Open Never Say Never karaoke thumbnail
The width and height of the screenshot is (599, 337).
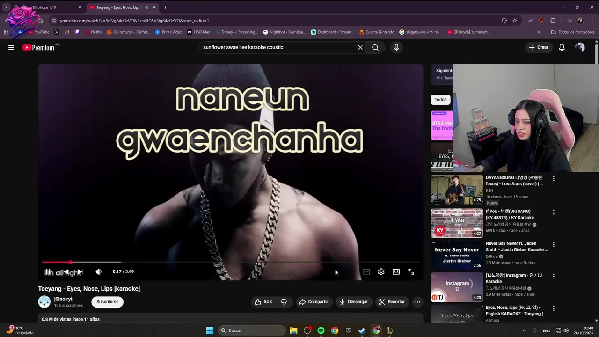click(x=457, y=255)
